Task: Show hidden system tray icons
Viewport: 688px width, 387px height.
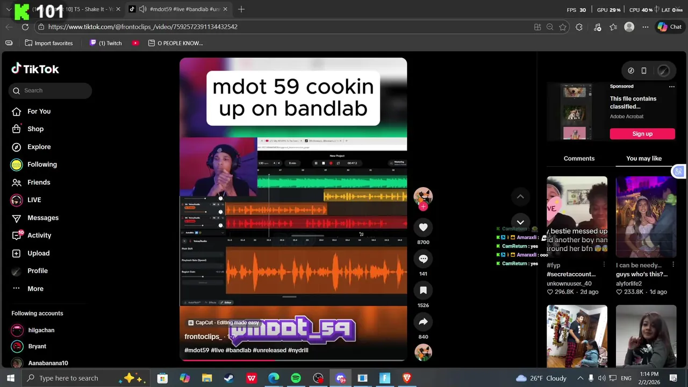Action: click(580, 378)
